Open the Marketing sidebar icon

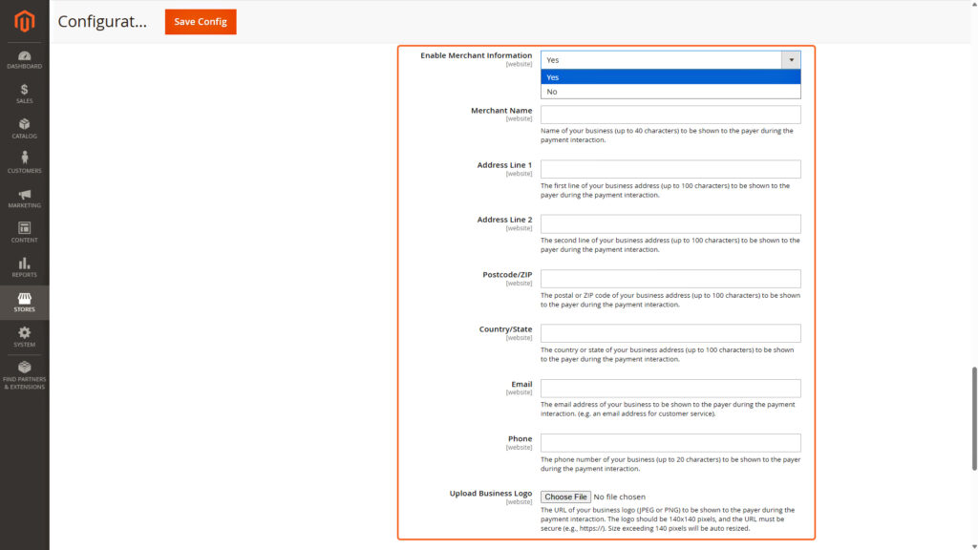[23, 199]
